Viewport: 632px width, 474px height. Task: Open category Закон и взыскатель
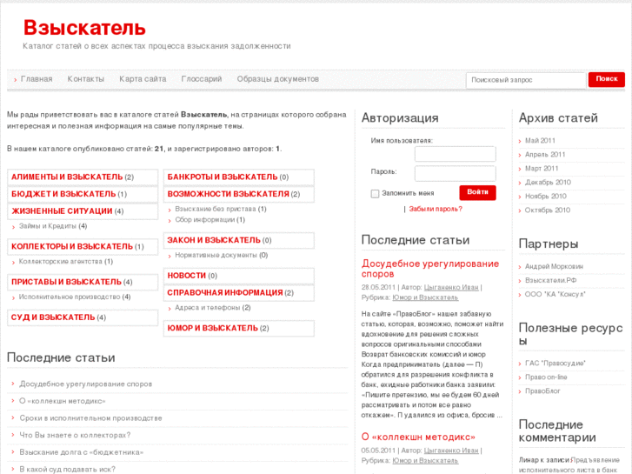pos(214,240)
